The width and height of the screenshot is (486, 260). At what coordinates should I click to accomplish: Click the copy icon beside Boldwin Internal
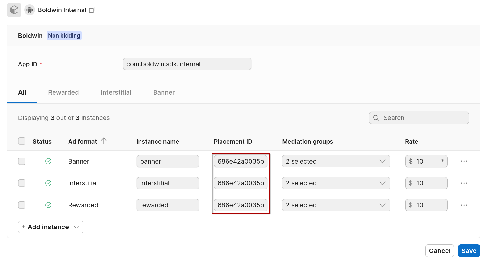[92, 10]
